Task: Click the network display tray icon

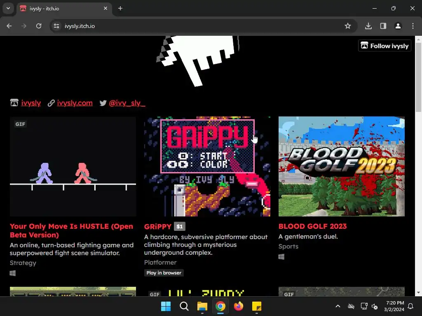Action: coord(364,306)
